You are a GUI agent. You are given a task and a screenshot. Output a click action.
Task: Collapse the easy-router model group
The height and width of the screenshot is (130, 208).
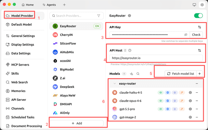[115, 84]
